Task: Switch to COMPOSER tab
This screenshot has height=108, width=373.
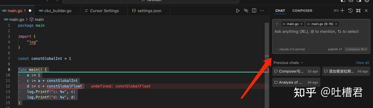Action: pos(302,11)
